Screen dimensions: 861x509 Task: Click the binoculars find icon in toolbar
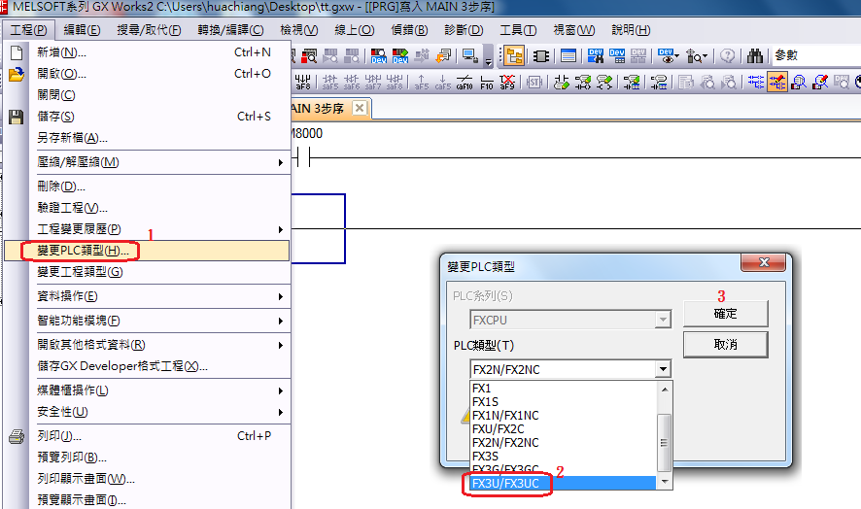(x=755, y=56)
